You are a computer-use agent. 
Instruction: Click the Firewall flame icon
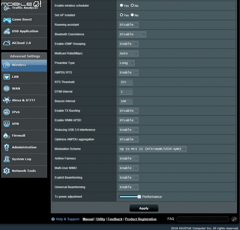tap(7, 136)
